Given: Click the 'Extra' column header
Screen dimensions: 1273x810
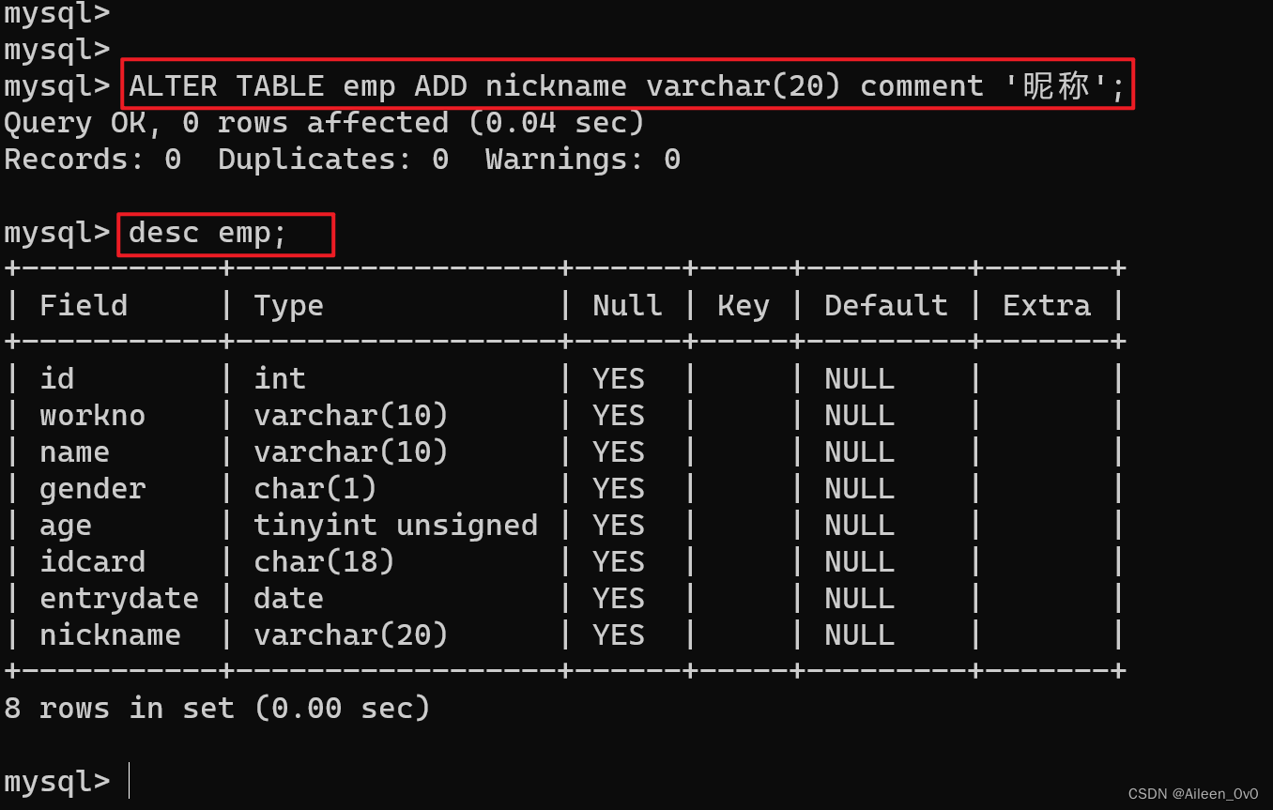Looking at the screenshot, I should [x=1046, y=306].
